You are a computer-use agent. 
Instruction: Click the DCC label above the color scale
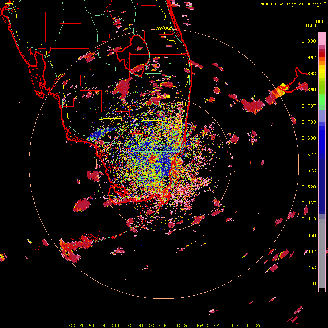[x=320, y=22]
